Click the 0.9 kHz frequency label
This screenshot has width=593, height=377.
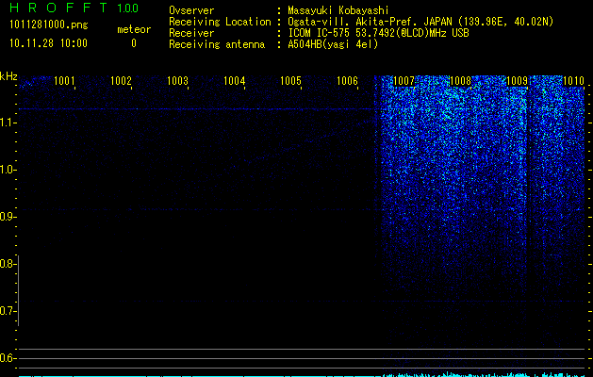pyautogui.click(x=8, y=217)
